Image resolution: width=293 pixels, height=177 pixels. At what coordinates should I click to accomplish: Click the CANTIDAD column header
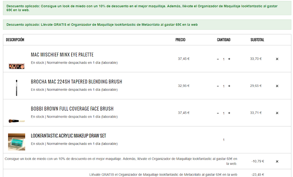pos(223,40)
